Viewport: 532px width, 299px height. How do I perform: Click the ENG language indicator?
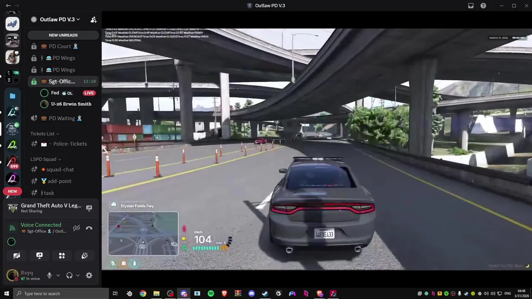(507, 294)
